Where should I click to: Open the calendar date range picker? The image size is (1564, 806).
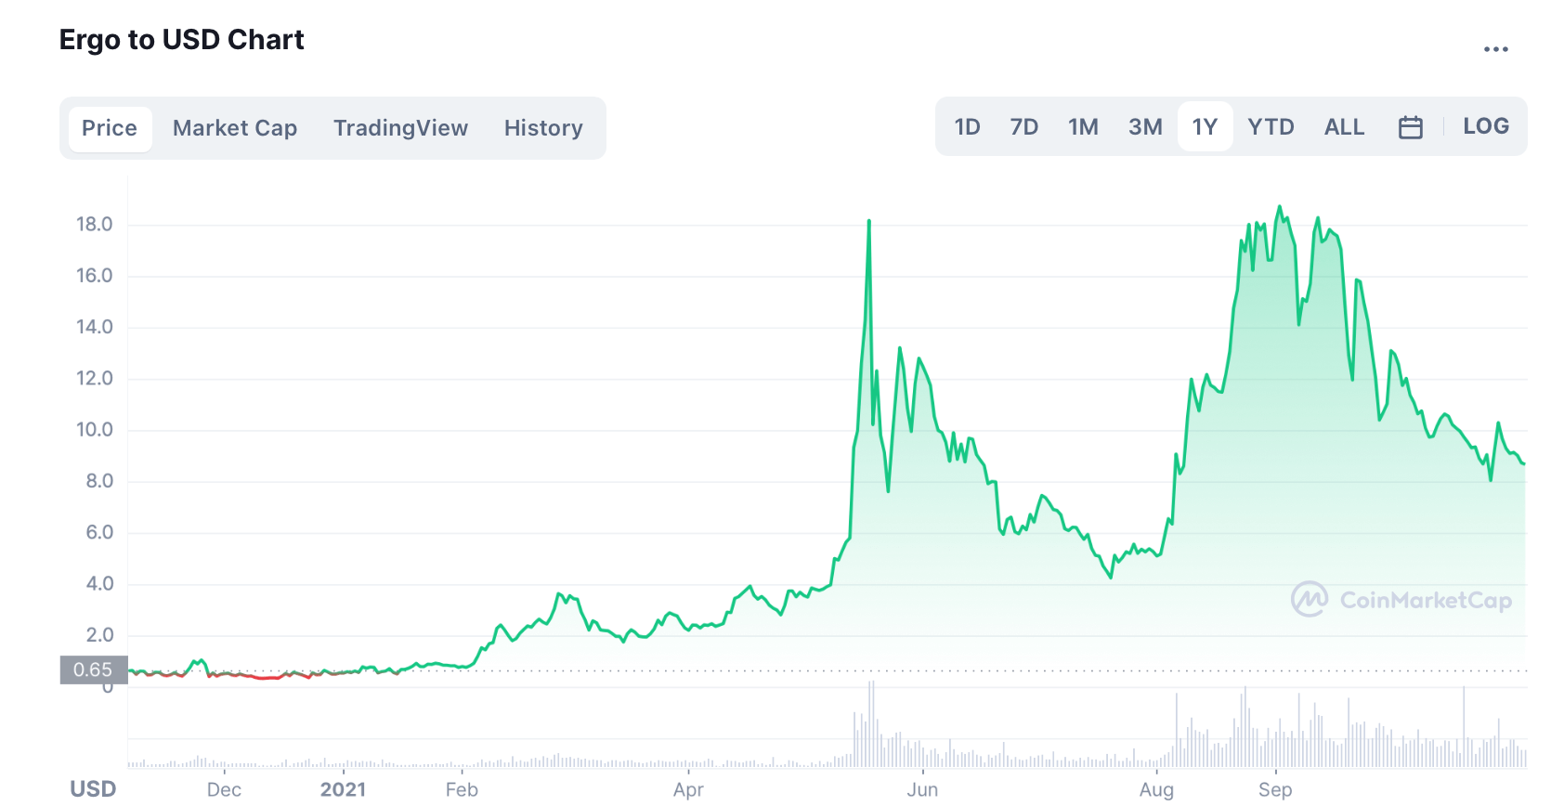[1410, 127]
